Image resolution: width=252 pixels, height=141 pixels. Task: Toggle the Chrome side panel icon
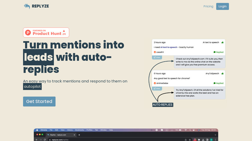pos(207,140)
